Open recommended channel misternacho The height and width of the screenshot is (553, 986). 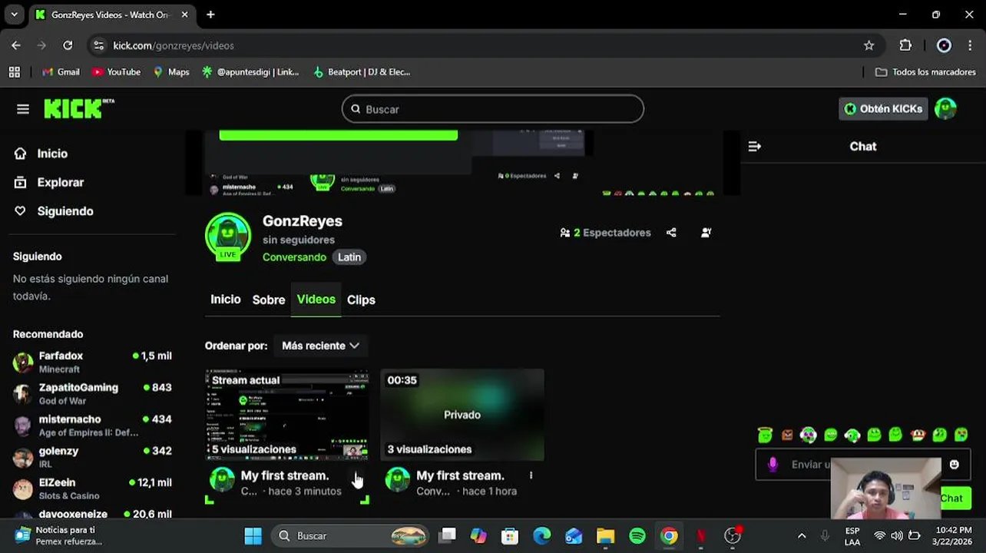(93, 426)
